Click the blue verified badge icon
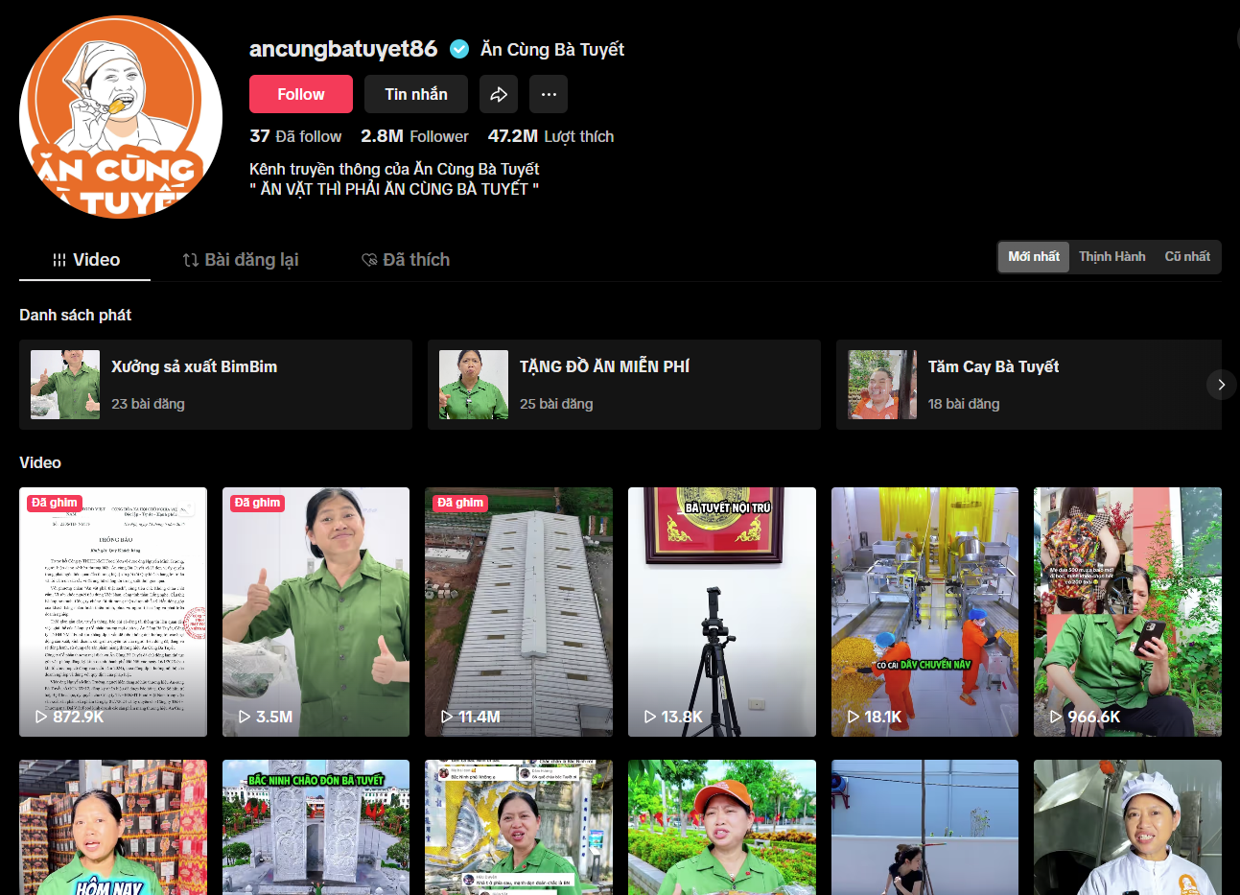This screenshot has width=1240, height=895. pyautogui.click(x=459, y=49)
